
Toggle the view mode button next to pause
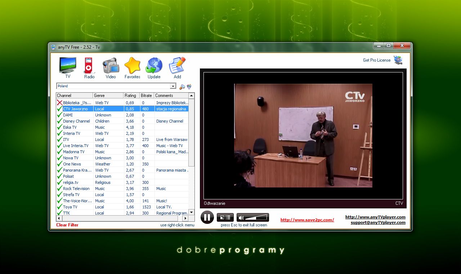point(225,217)
